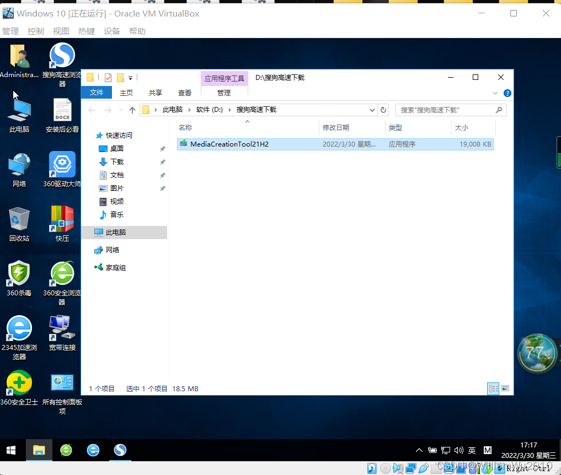The width and height of the screenshot is (561, 475).
Task: Click the Forward navigation arrow
Action: pyautogui.click(x=108, y=110)
